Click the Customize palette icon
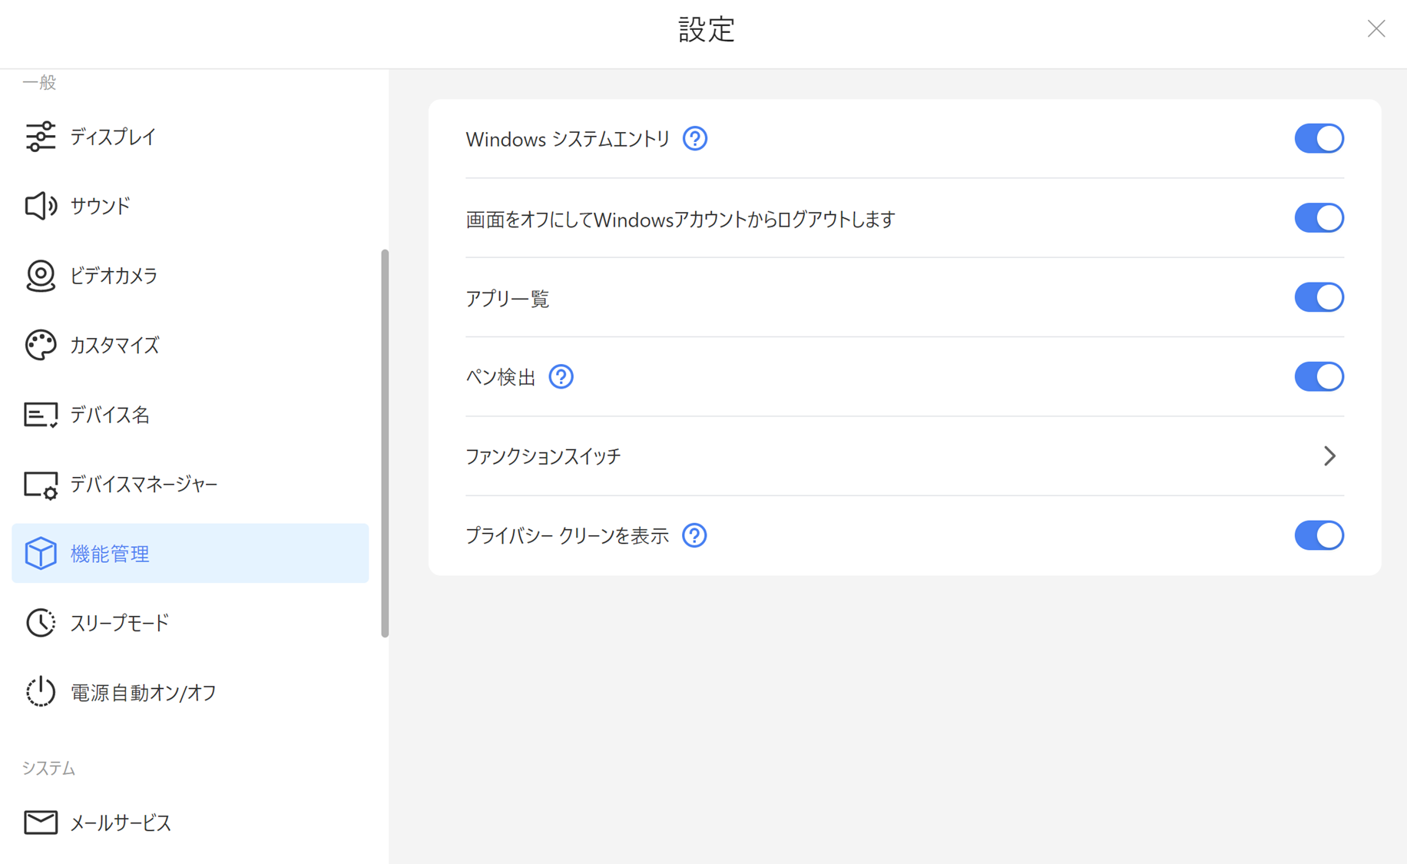The image size is (1407, 864). 40,345
